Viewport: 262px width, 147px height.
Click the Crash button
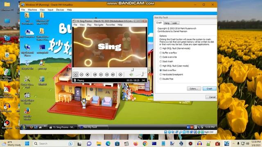click(x=209, y=89)
